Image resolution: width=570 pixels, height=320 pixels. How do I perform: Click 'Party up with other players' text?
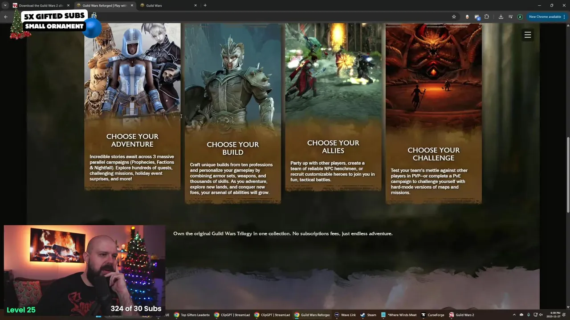[x=332, y=172]
